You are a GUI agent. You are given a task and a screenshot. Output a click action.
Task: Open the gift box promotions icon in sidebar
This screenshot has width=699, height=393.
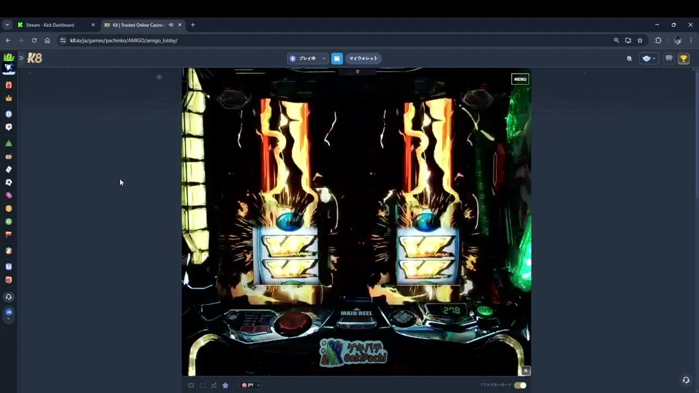tap(9, 85)
